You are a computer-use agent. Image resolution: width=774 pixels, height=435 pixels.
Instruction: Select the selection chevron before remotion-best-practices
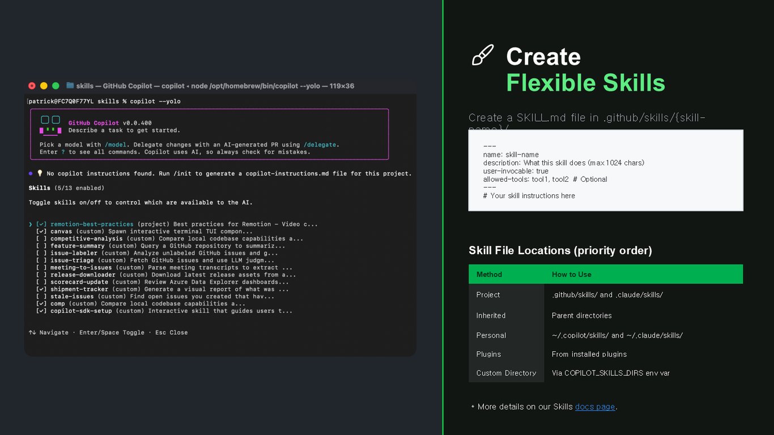31,224
